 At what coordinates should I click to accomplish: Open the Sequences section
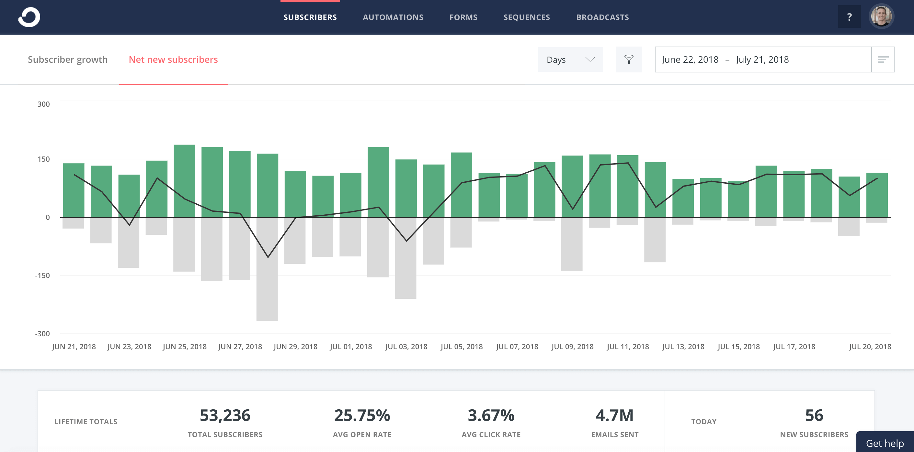pyautogui.click(x=527, y=17)
